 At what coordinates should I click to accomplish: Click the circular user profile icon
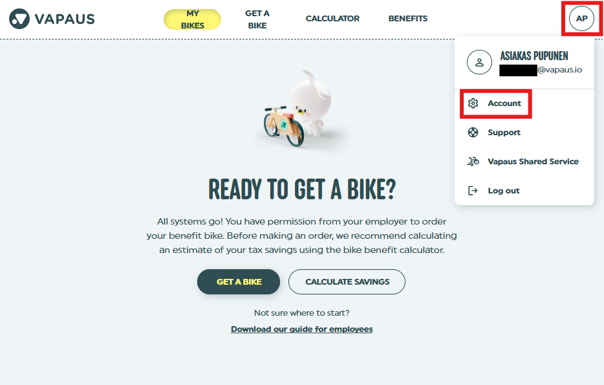point(479,62)
